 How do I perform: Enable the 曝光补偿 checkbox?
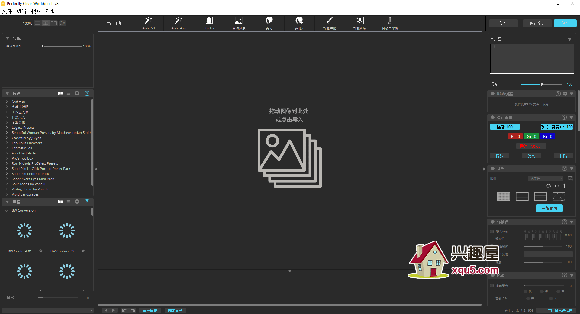(x=492, y=231)
